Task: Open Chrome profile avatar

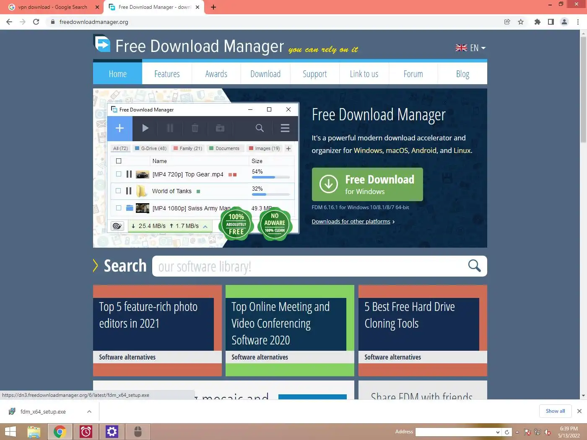Action: click(x=564, y=22)
